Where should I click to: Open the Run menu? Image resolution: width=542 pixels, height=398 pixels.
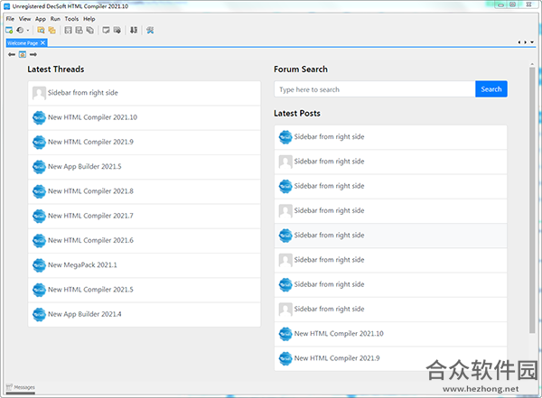(55, 19)
